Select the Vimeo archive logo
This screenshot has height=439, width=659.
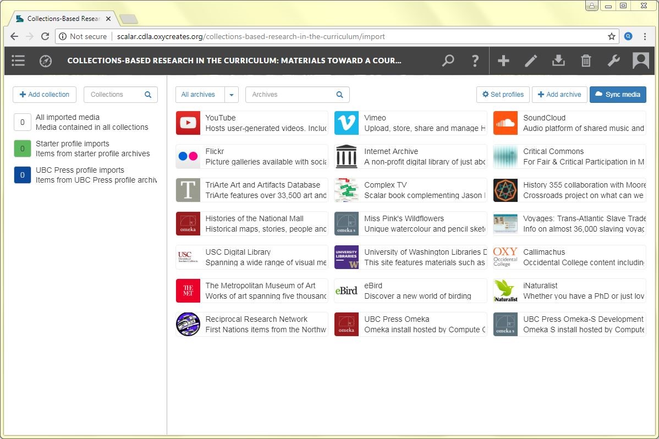347,123
